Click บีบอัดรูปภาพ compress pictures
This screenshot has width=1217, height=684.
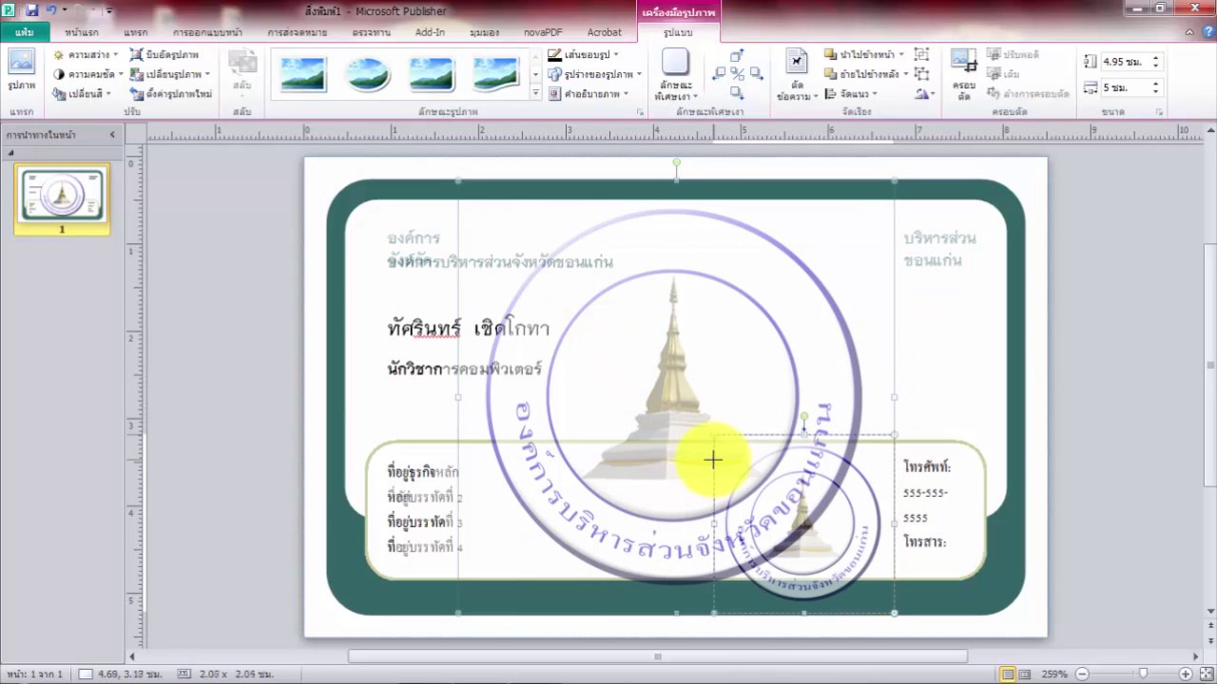coord(165,55)
